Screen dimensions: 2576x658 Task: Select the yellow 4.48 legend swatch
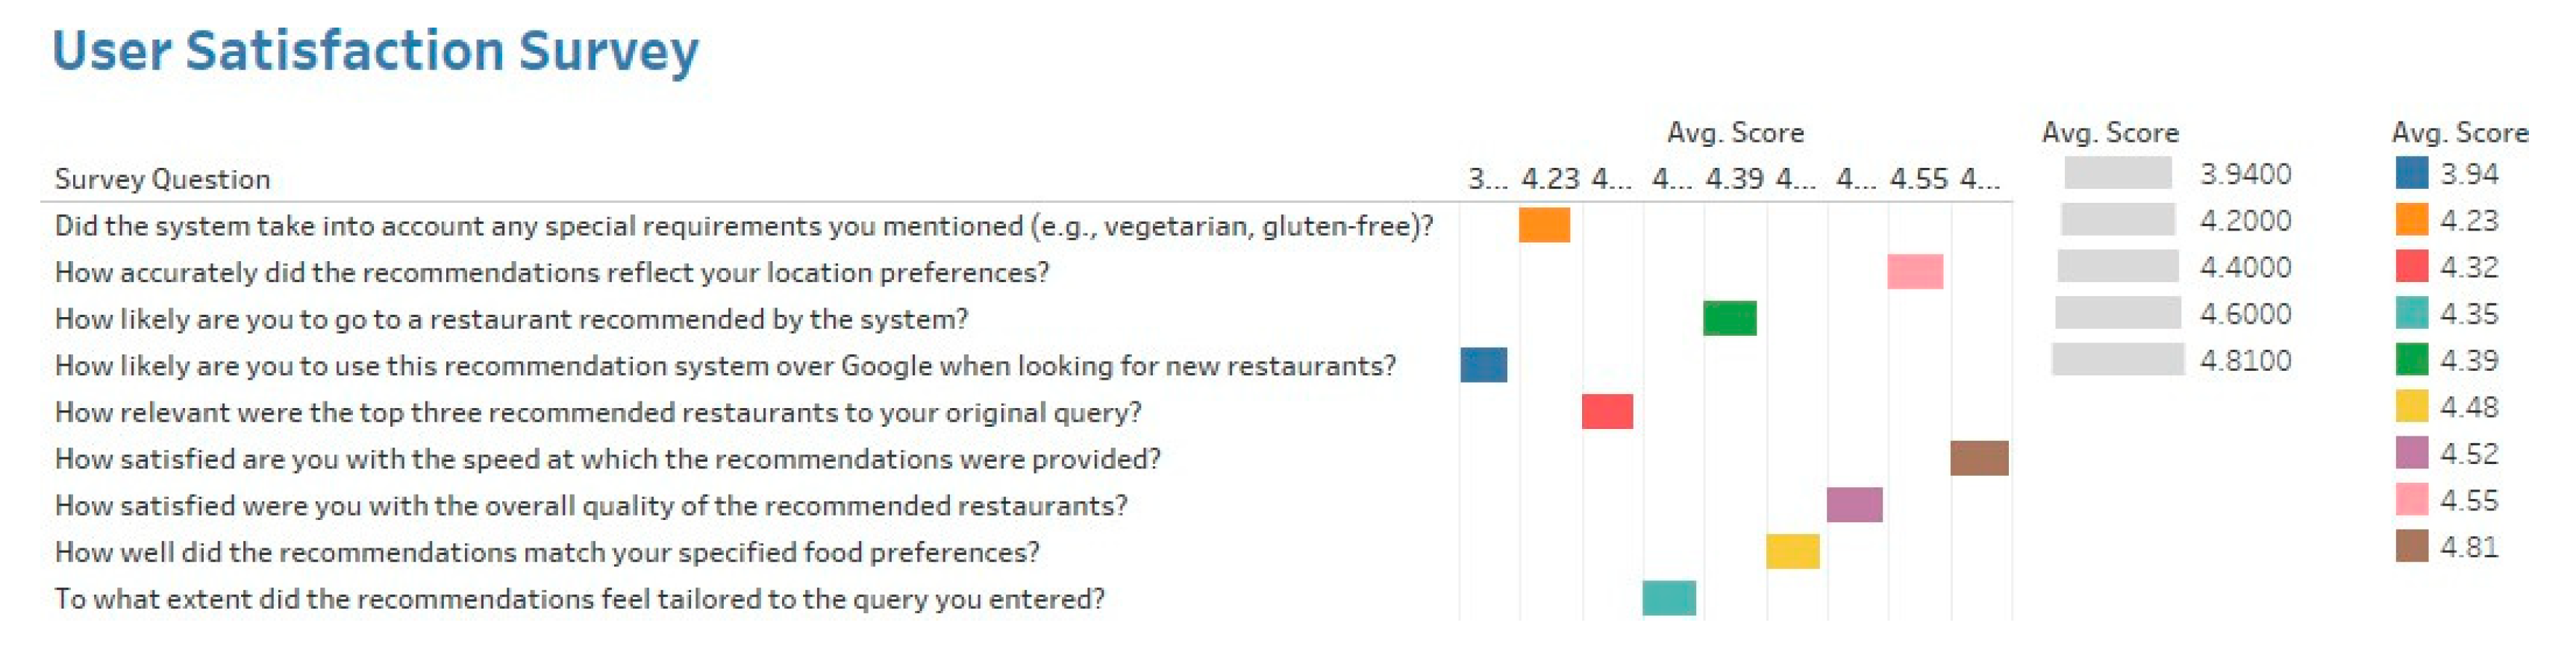click(x=2411, y=406)
